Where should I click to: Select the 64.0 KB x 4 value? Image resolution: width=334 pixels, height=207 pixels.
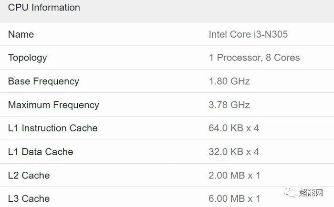(x=234, y=128)
